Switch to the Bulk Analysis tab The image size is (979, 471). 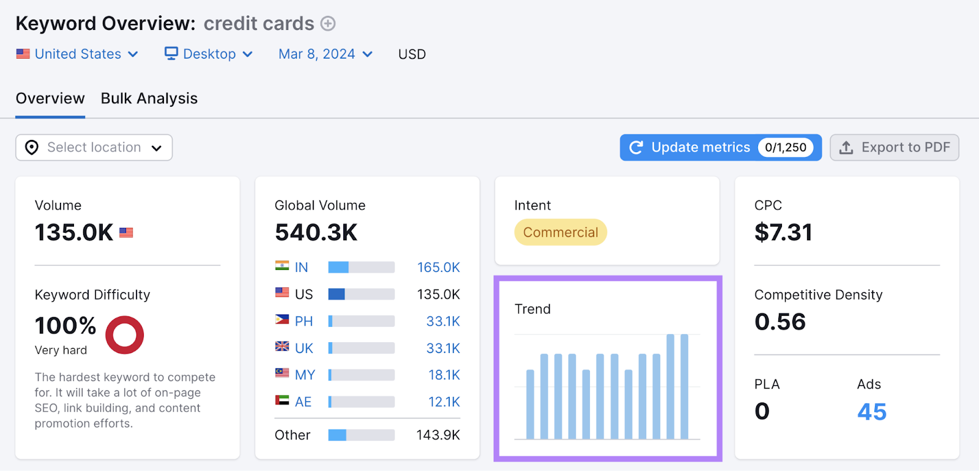click(149, 98)
